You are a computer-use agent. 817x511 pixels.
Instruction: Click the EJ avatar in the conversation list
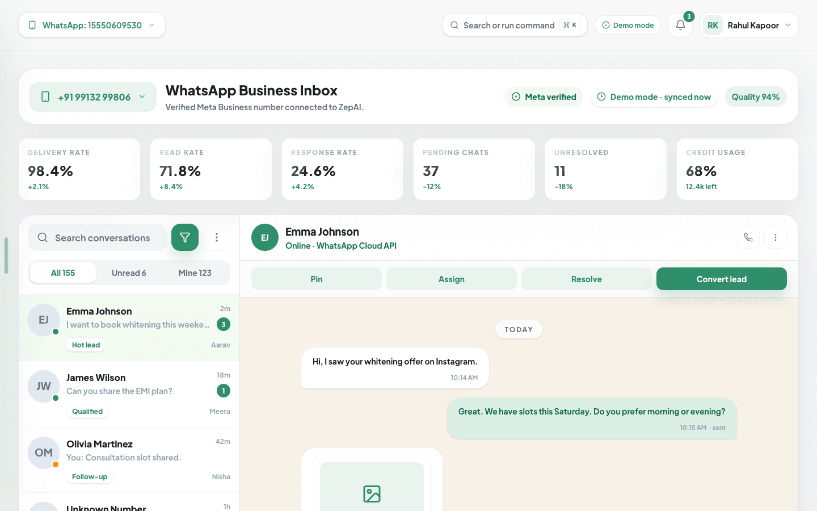(44, 320)
